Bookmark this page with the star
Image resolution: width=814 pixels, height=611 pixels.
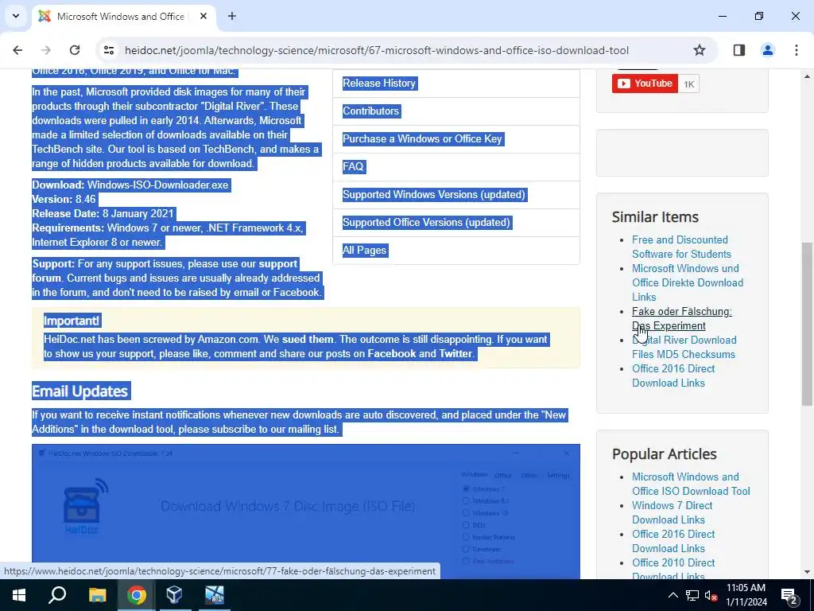[x=700, y=50]
